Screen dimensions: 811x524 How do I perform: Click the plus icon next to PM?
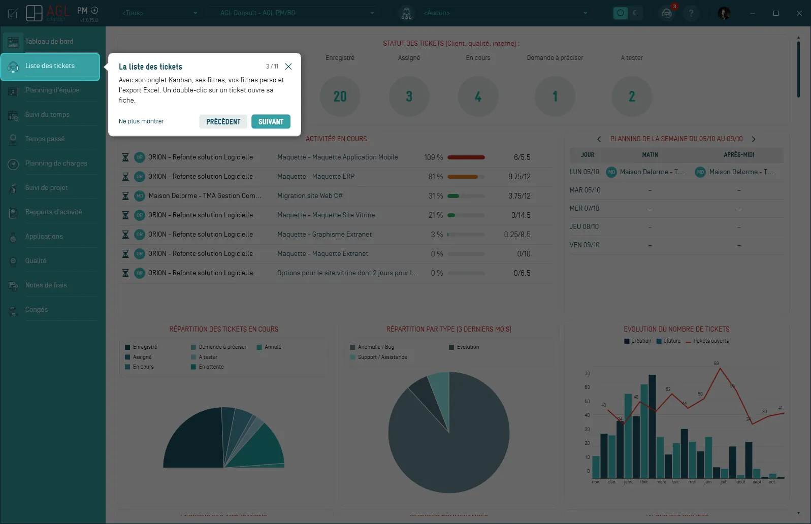coord(94,10)
